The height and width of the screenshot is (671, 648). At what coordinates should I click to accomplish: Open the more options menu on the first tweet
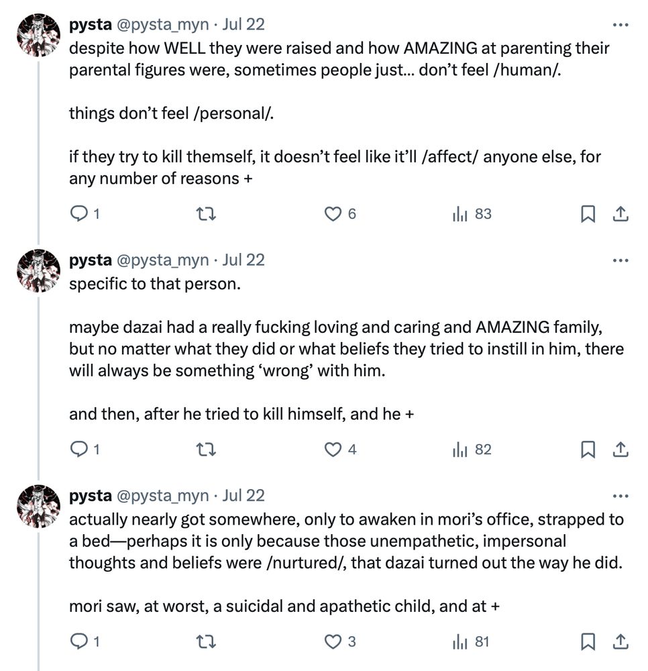coord(620,24)
